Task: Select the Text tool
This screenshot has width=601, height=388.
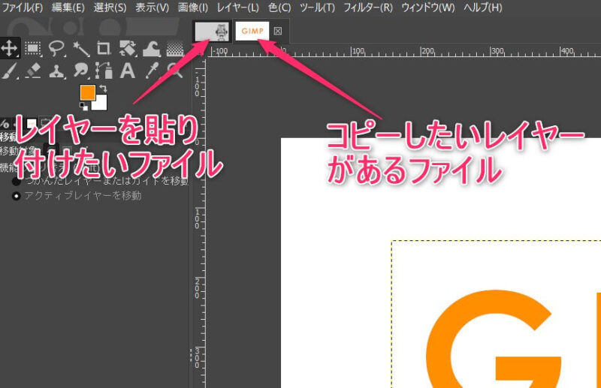Action: click(x=128, y=71)
